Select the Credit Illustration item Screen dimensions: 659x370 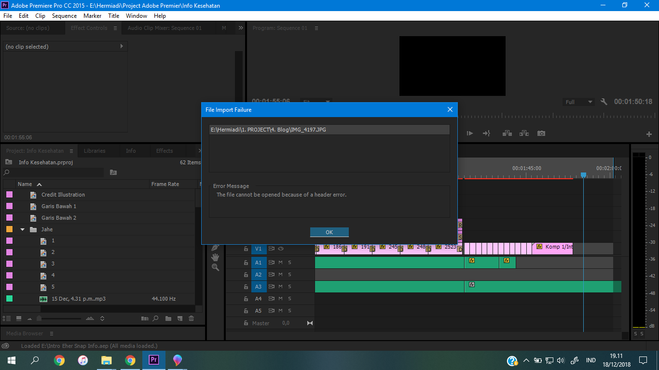(63, 195)
